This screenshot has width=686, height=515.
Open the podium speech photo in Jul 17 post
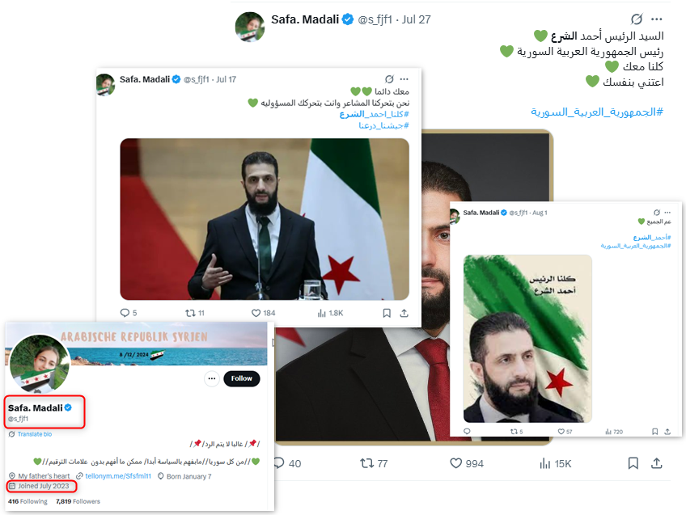point(265,219)
